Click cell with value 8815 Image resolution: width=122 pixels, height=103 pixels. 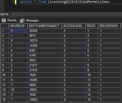[45, 36]
